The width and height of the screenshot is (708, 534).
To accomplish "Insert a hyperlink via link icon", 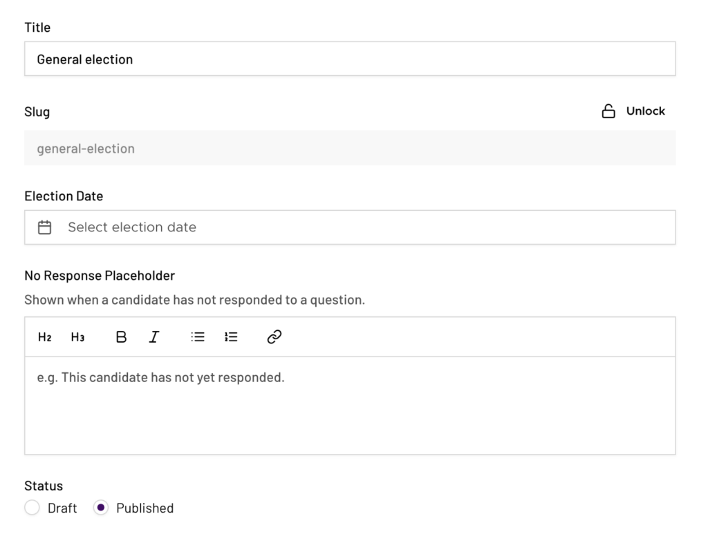I will point(274,337).
